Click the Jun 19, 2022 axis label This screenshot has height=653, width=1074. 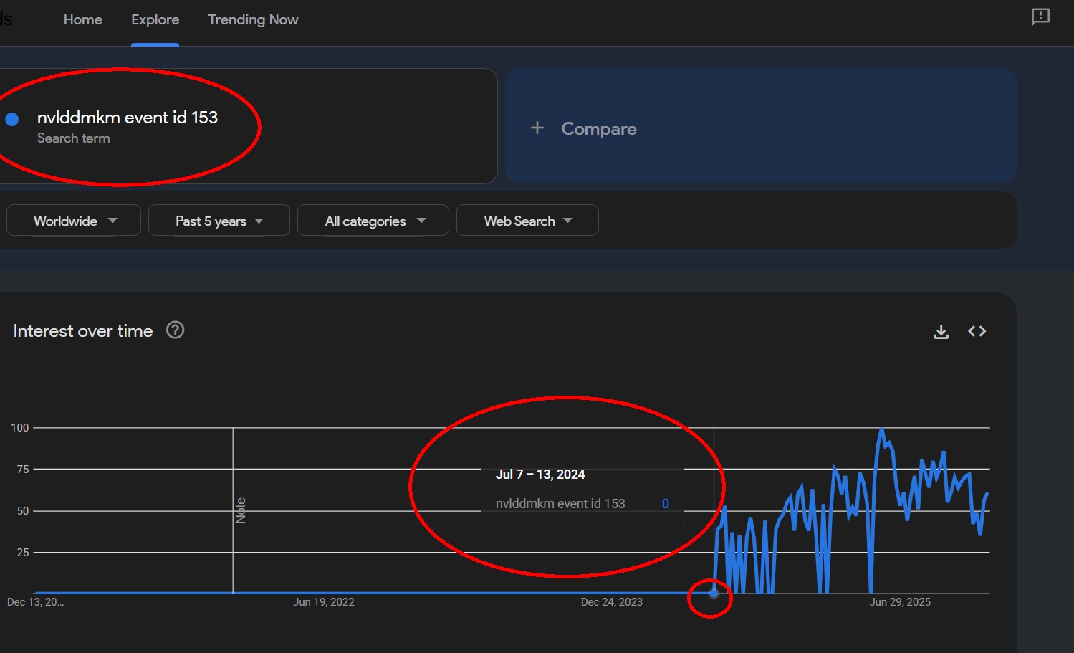point(324,602)
